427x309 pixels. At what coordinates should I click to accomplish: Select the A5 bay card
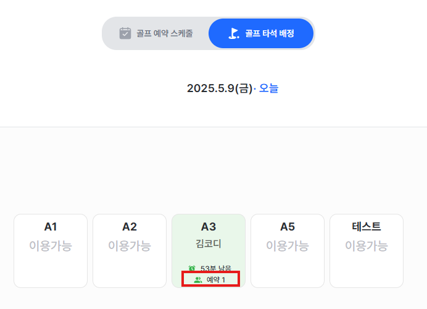(288, 251)
